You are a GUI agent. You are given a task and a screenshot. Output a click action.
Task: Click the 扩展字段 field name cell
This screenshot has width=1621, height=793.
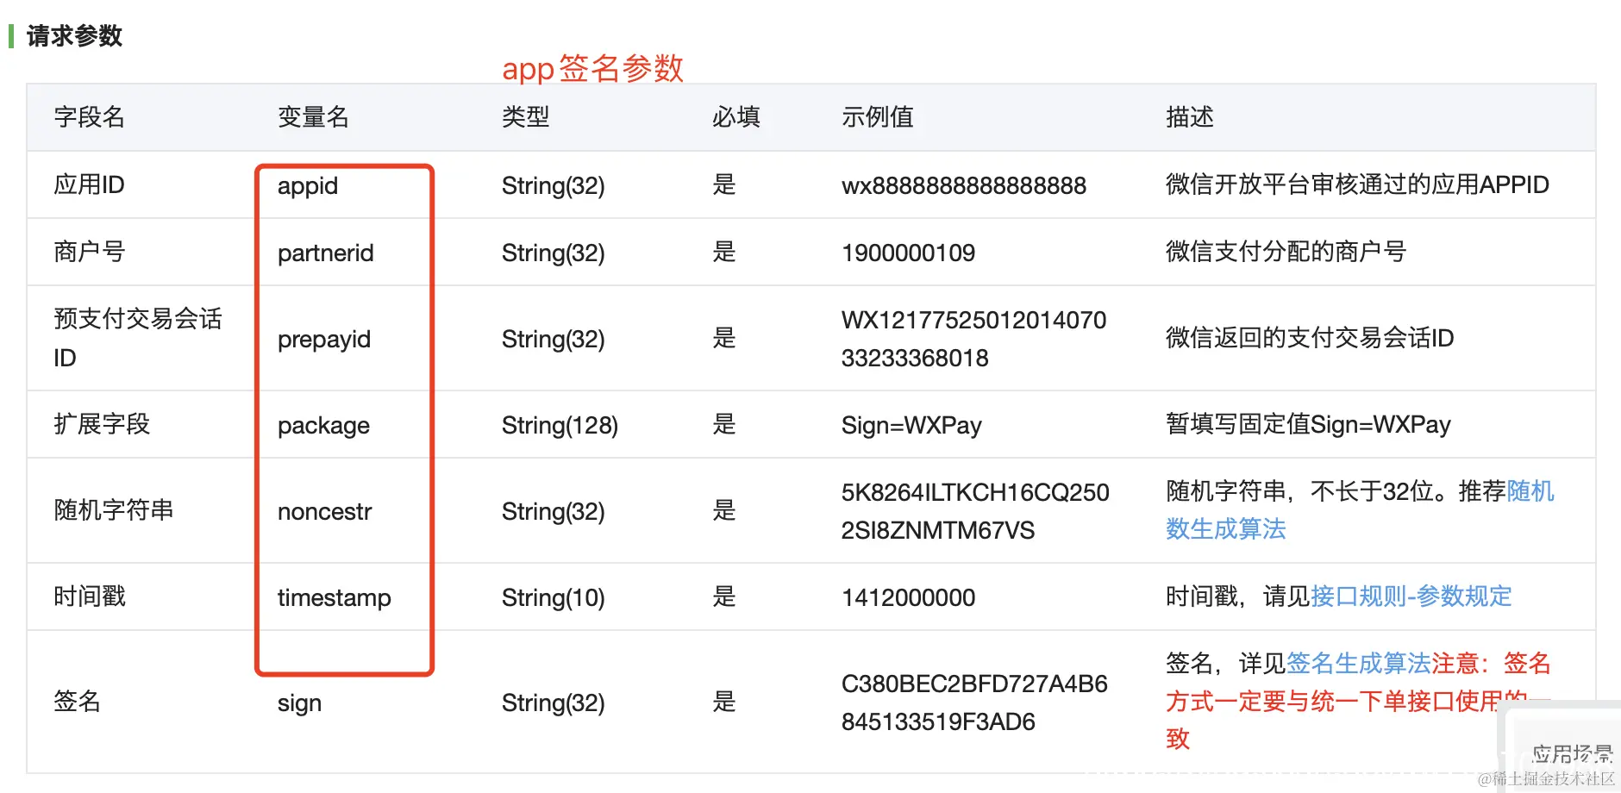[101, 424]
